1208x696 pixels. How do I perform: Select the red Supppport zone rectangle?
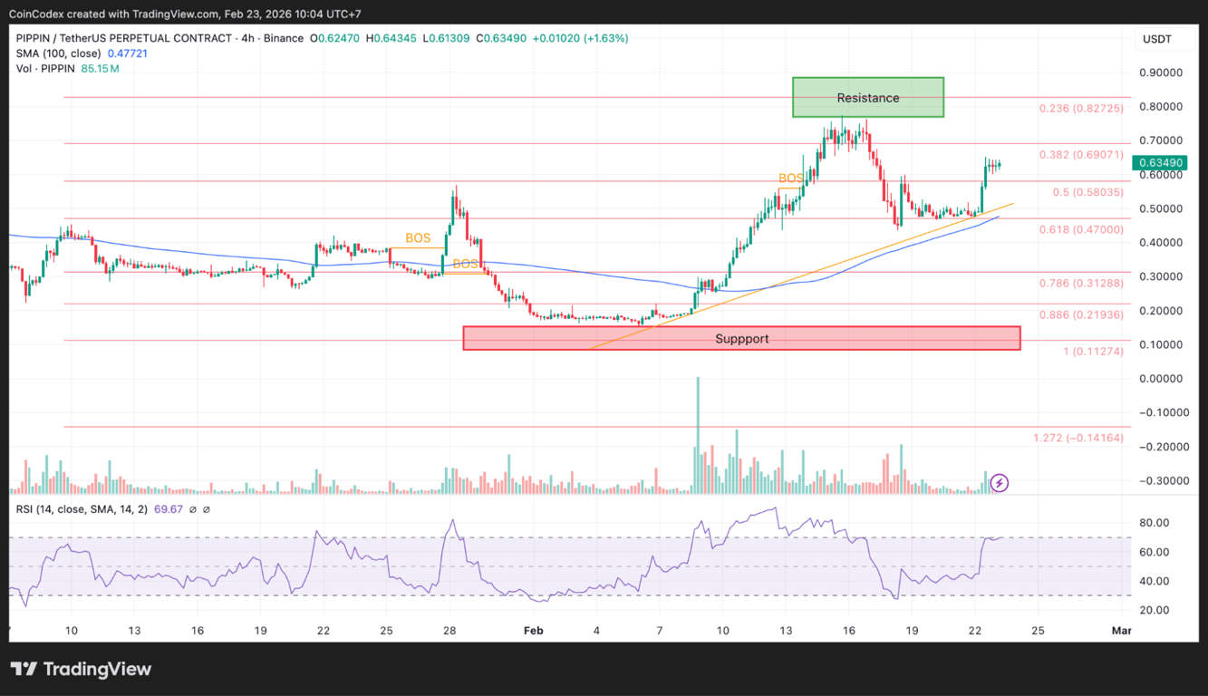741,338
